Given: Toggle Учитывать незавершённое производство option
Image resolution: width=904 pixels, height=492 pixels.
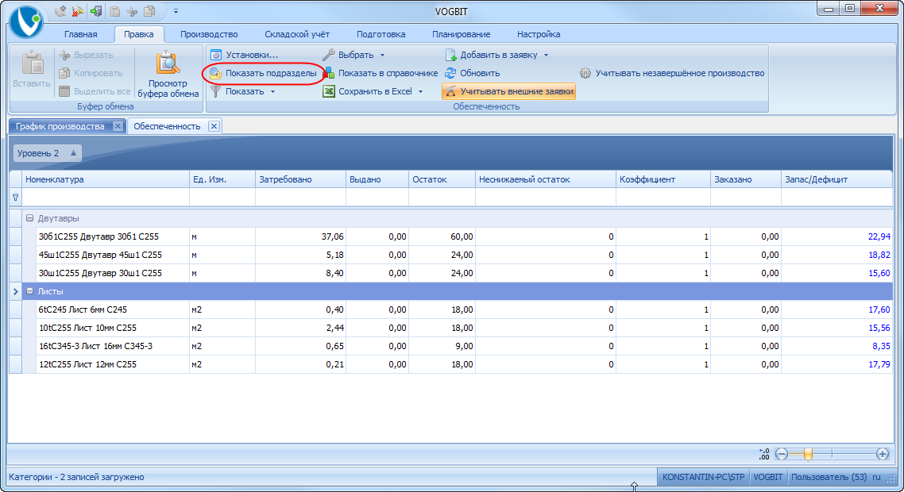Looking at the screenshot, I should (x=671, y=73).
